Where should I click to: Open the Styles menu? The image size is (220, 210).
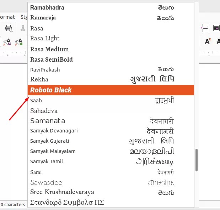[24, 17]
